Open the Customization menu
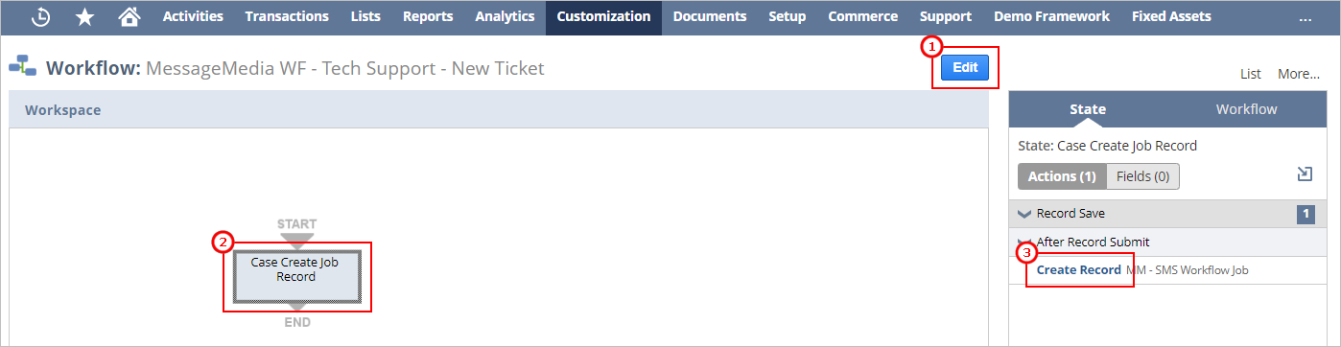 (603, 17)
